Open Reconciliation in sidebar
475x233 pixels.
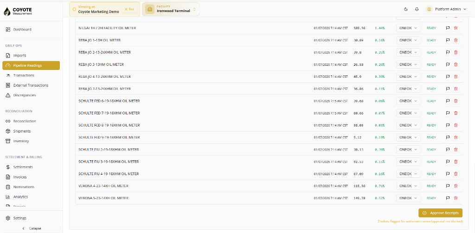coord(31,121)
